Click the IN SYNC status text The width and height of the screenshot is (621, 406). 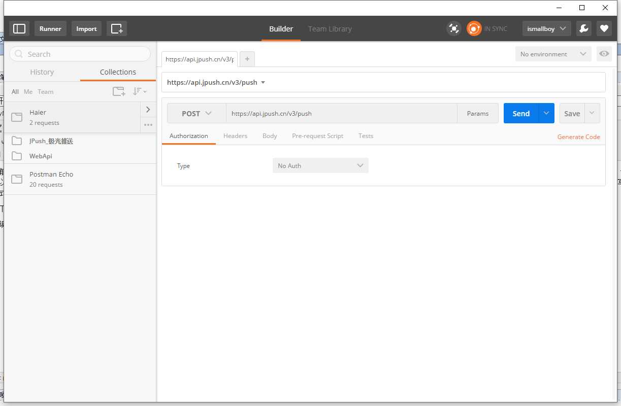point(496,29)
